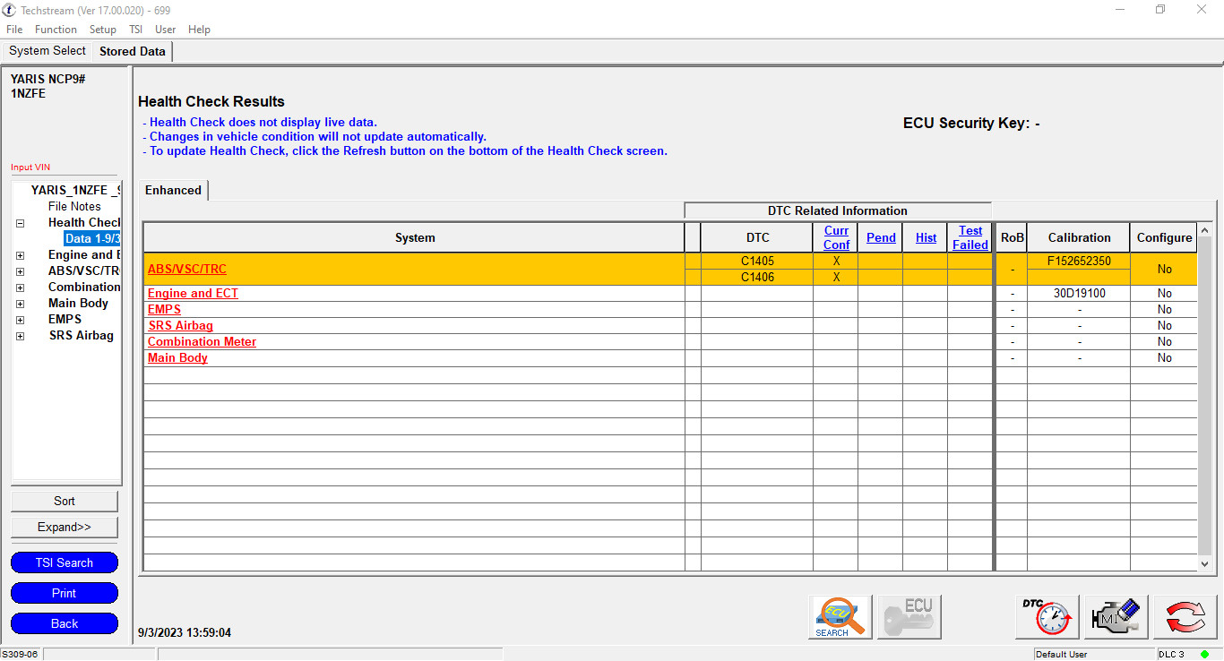Viewport: 1224px width, 661px height.
Task: Click Default User in the status bar
Action: (x=1061, y=655)
